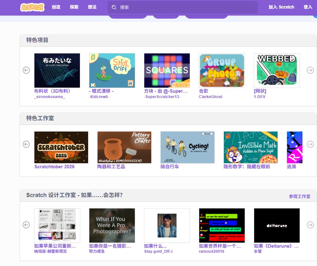Open the [网状] project title link
Viewport: 317px width, 266px height.
point(260,91)
